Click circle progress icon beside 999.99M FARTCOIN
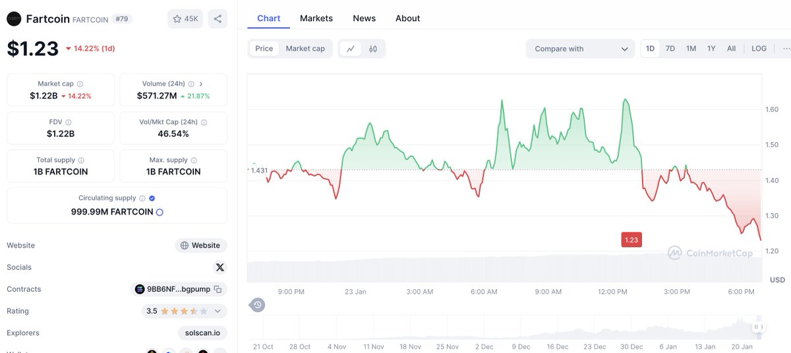 160,212
